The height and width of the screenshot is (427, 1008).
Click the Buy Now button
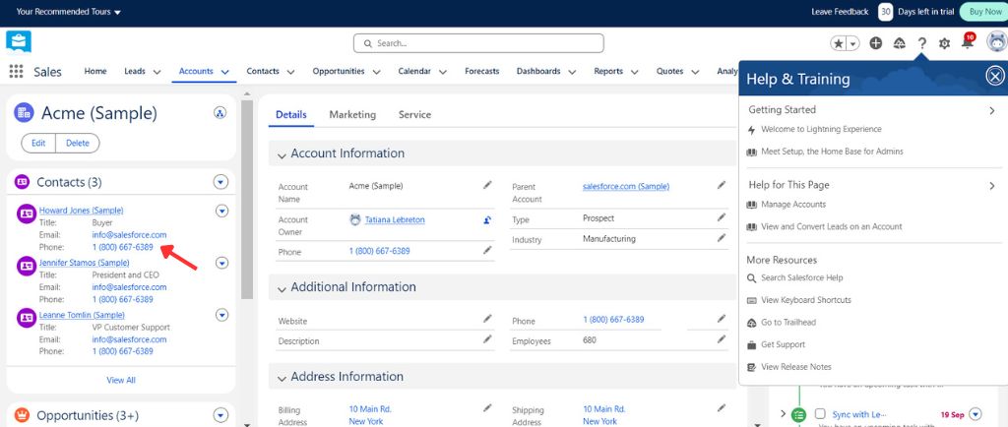pyautogui.click(x=984, y=12)
